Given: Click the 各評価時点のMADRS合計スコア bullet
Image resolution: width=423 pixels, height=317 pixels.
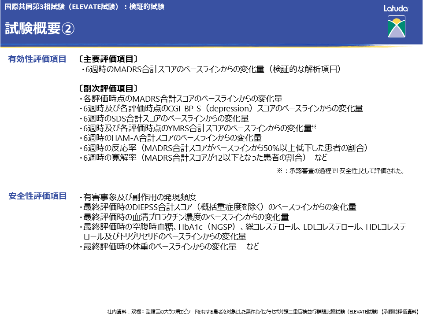Looking at the screenshot, I should [181, 99].
